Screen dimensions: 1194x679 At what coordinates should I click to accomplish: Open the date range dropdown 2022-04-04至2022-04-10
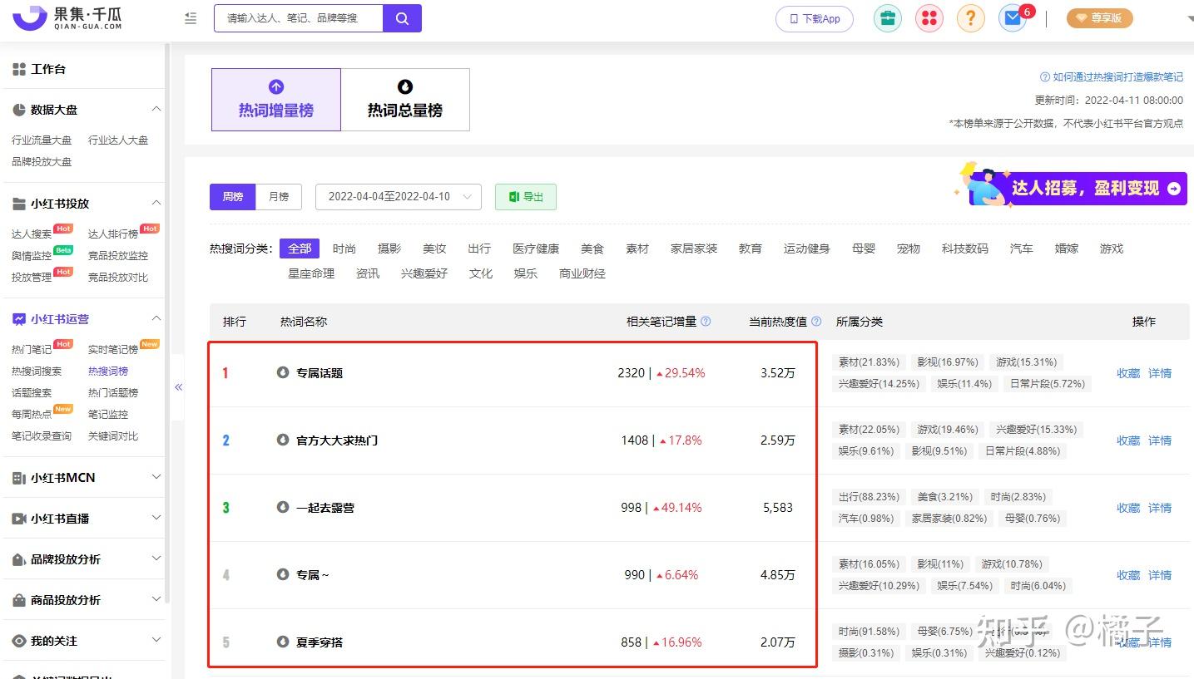coord(399,197)
